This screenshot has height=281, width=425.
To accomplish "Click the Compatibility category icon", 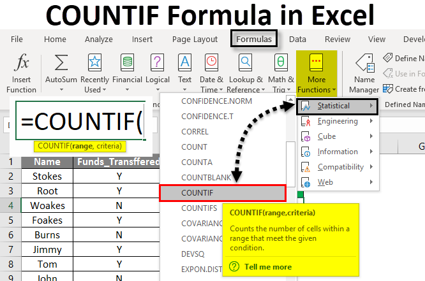I will pyautogui.click(x=306, y=167).
